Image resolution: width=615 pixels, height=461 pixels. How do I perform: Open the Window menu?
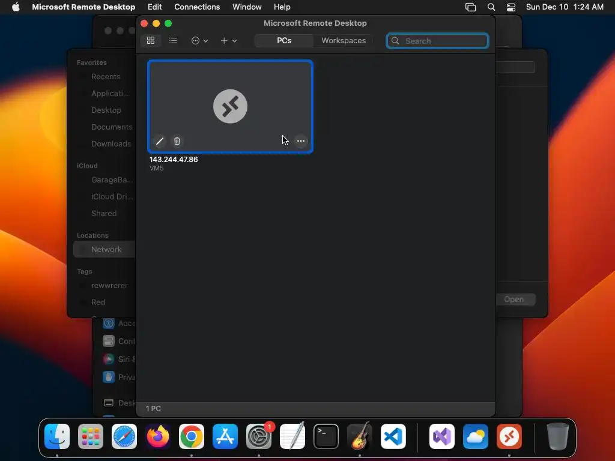(x=247, y=7)
